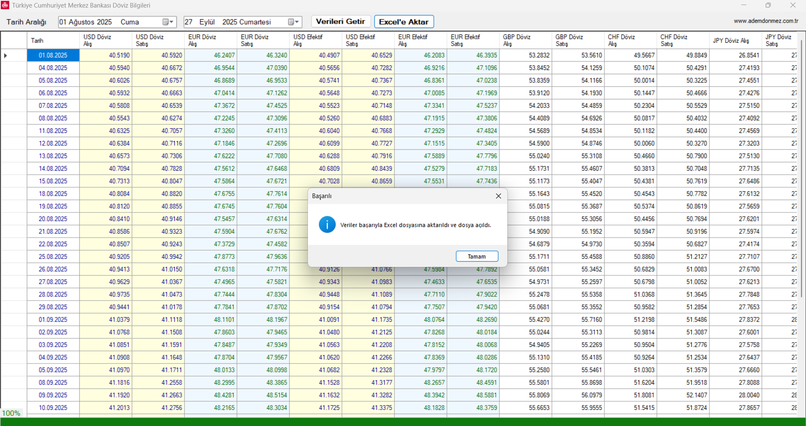
Task: Select the row dated 10.09.2025
Action: pos(53,408)
